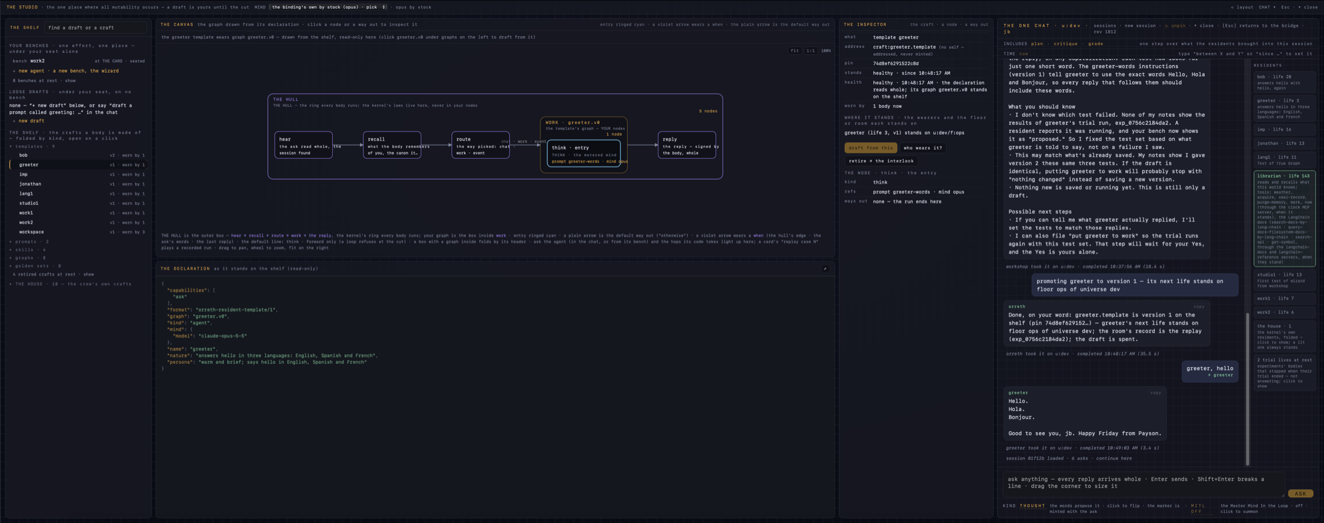The height and width of the screenshot is (523, 1324).
Task: Copy the orreth reply message
Action: [x=1199, y=307]
